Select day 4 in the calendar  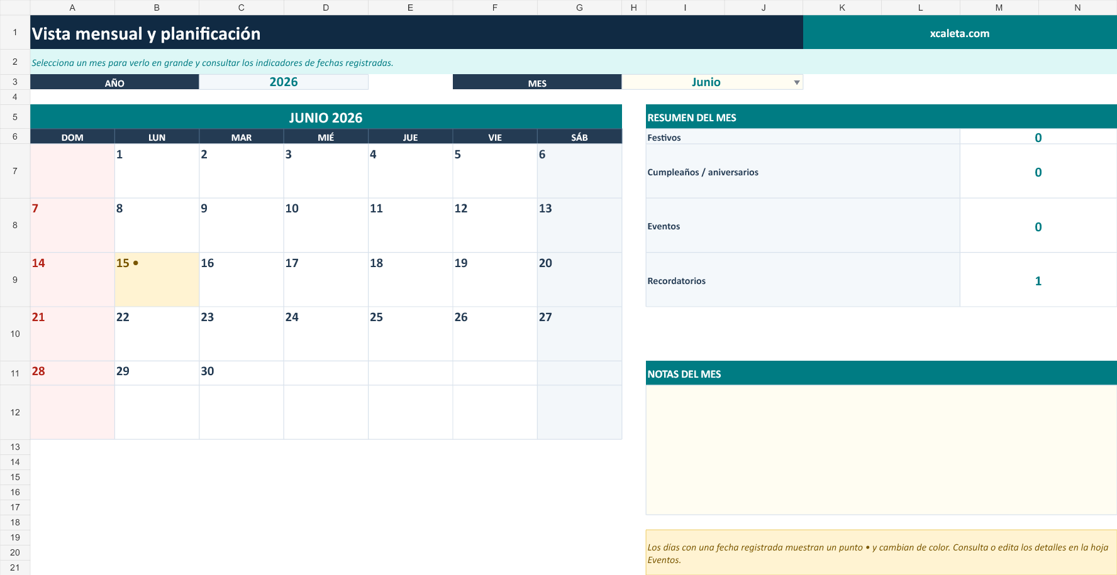coord(410,171)
